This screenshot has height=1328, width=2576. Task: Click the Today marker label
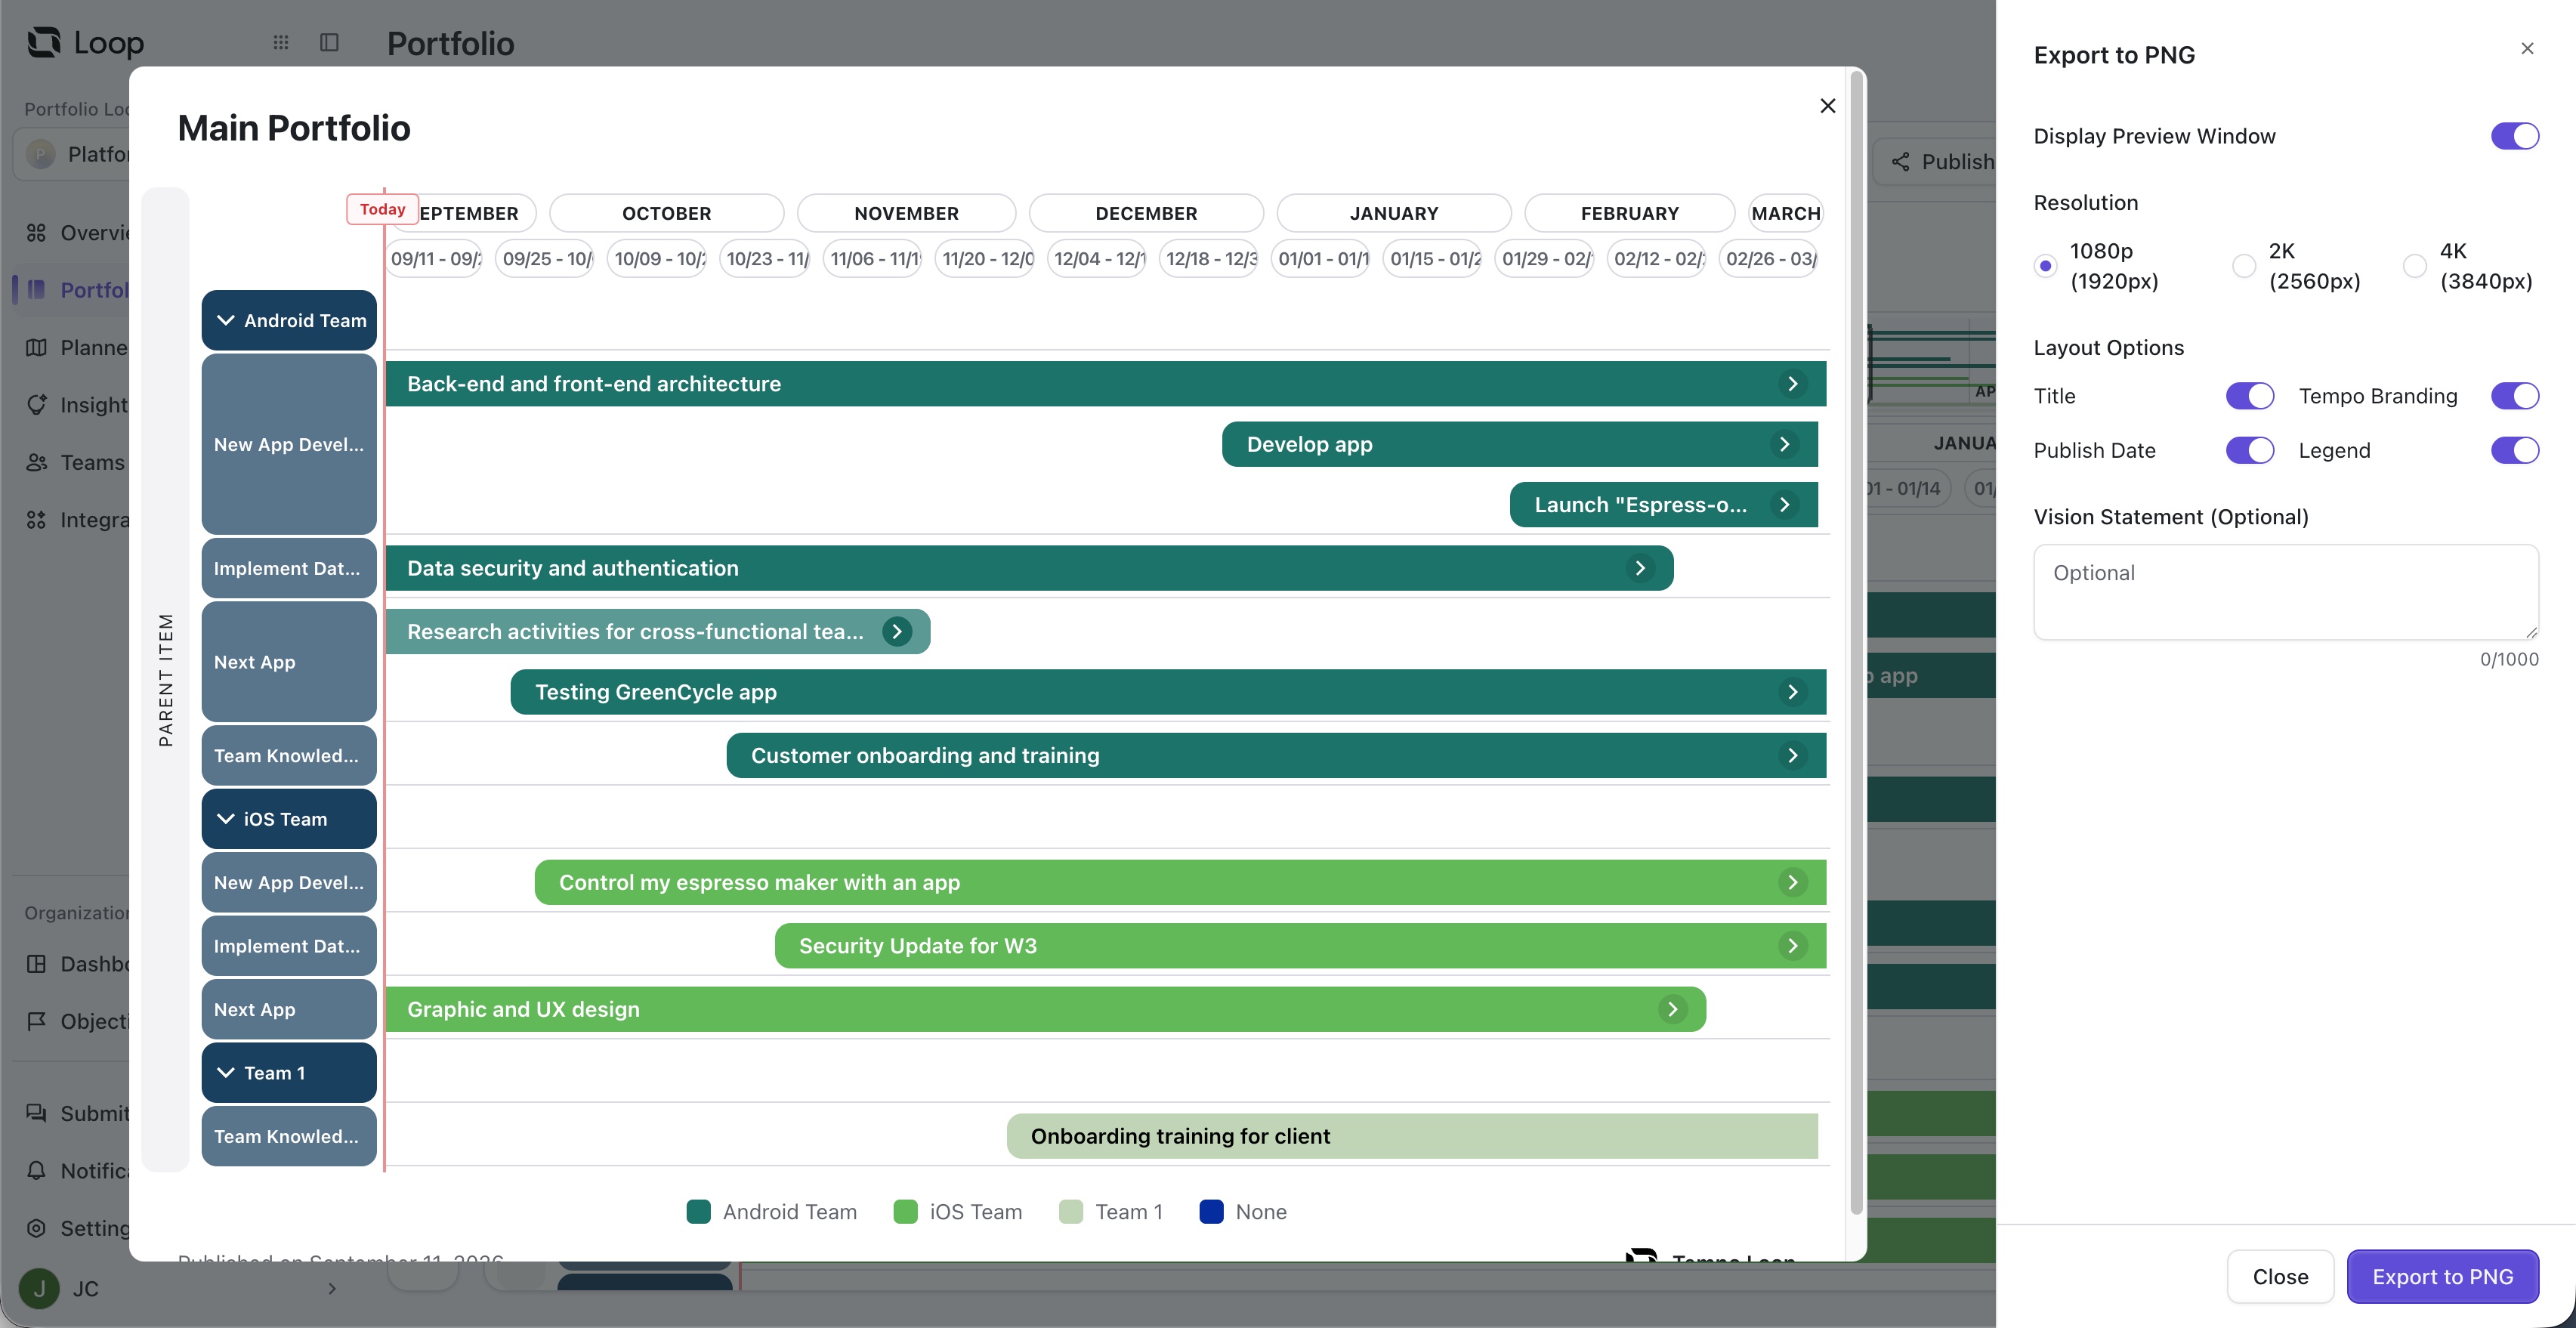382,209
